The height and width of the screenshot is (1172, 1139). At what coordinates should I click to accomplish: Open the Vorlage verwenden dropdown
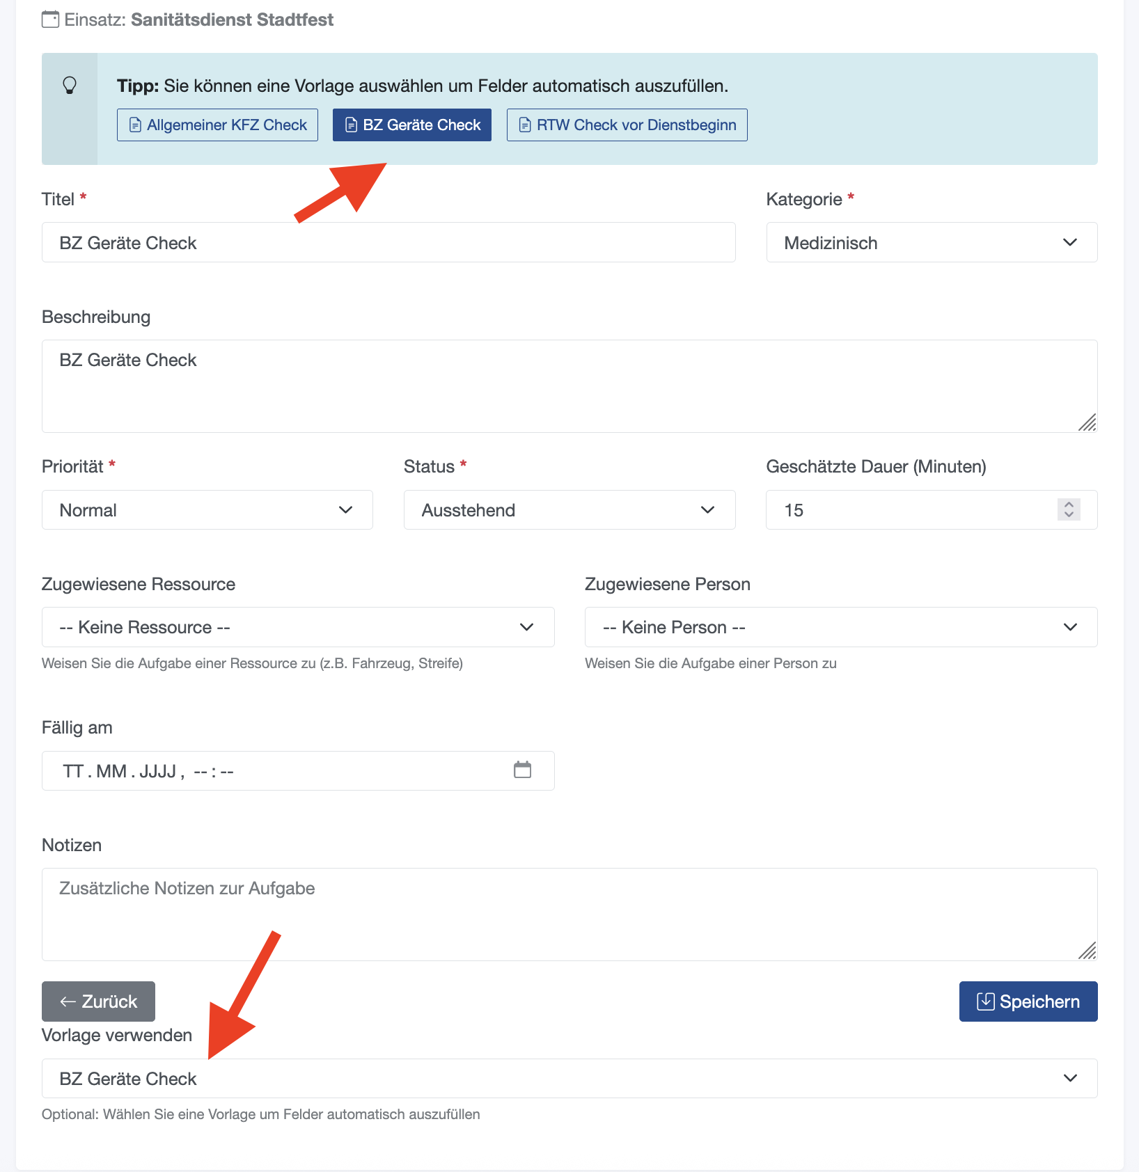point(569,1079)
